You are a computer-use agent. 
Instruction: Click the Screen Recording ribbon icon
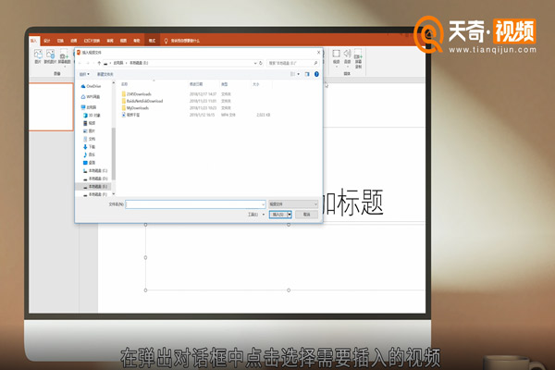pyautogui.click(x=358, y=55)
